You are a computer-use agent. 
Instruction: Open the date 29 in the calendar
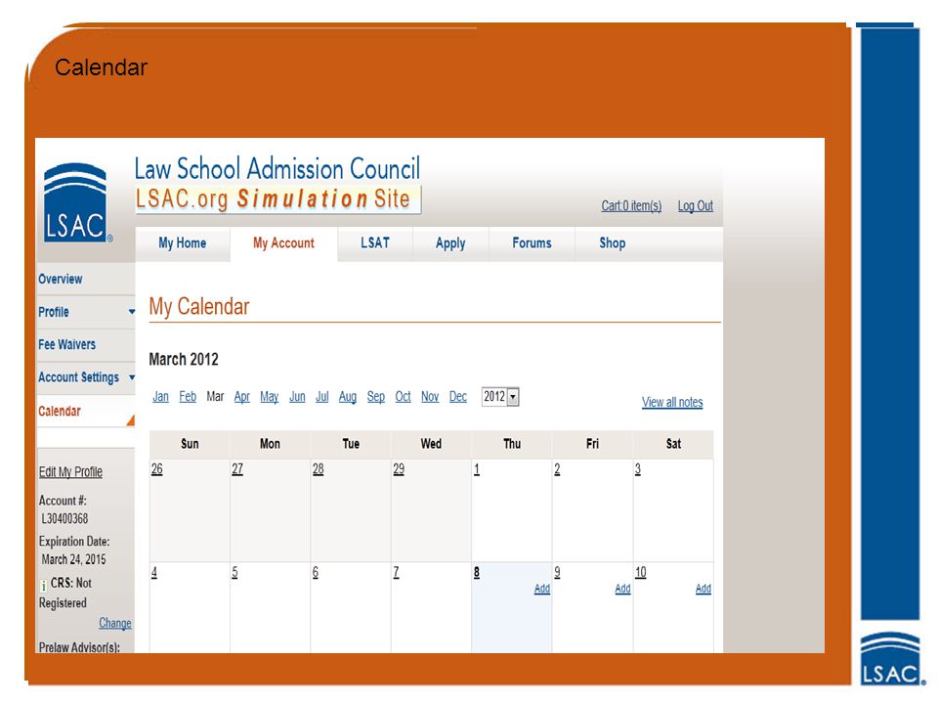tap(399, 468)
